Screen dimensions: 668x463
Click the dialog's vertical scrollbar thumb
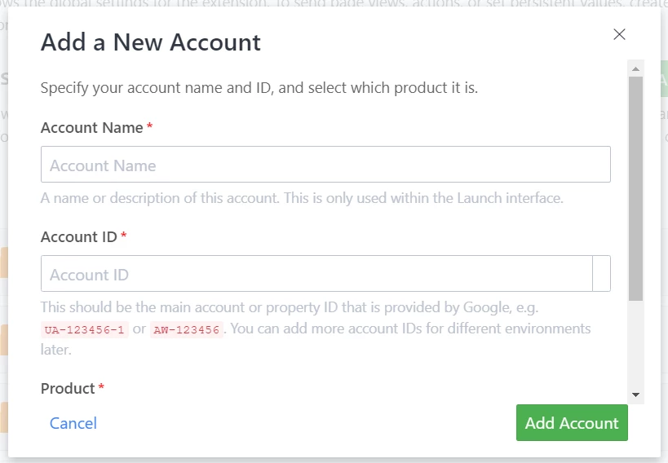pyautogui.click(x=635, y=187)
